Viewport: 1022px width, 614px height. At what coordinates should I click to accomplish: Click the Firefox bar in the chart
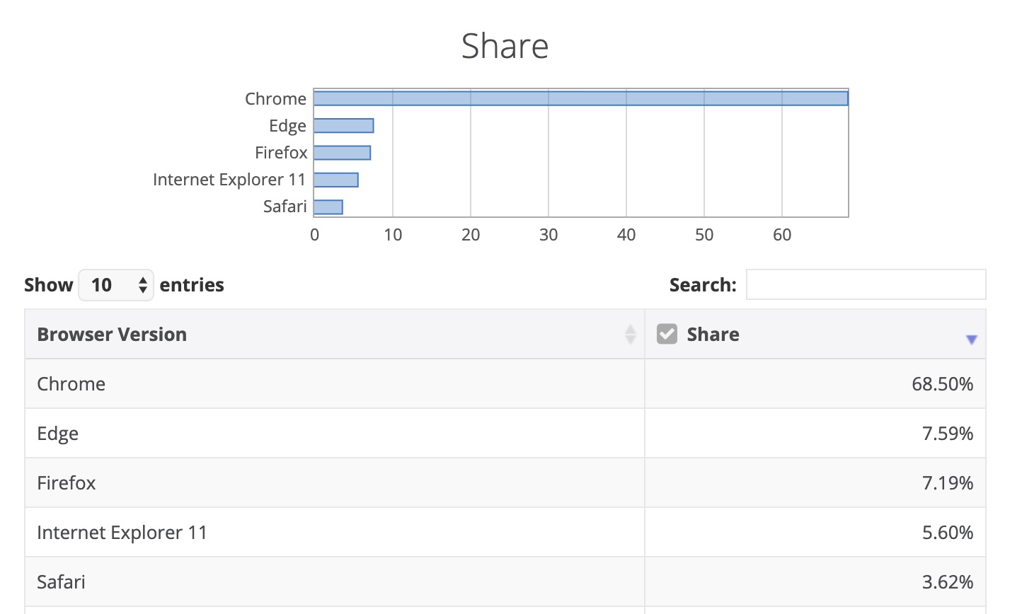pyautogui.click(x=340, y=152)
